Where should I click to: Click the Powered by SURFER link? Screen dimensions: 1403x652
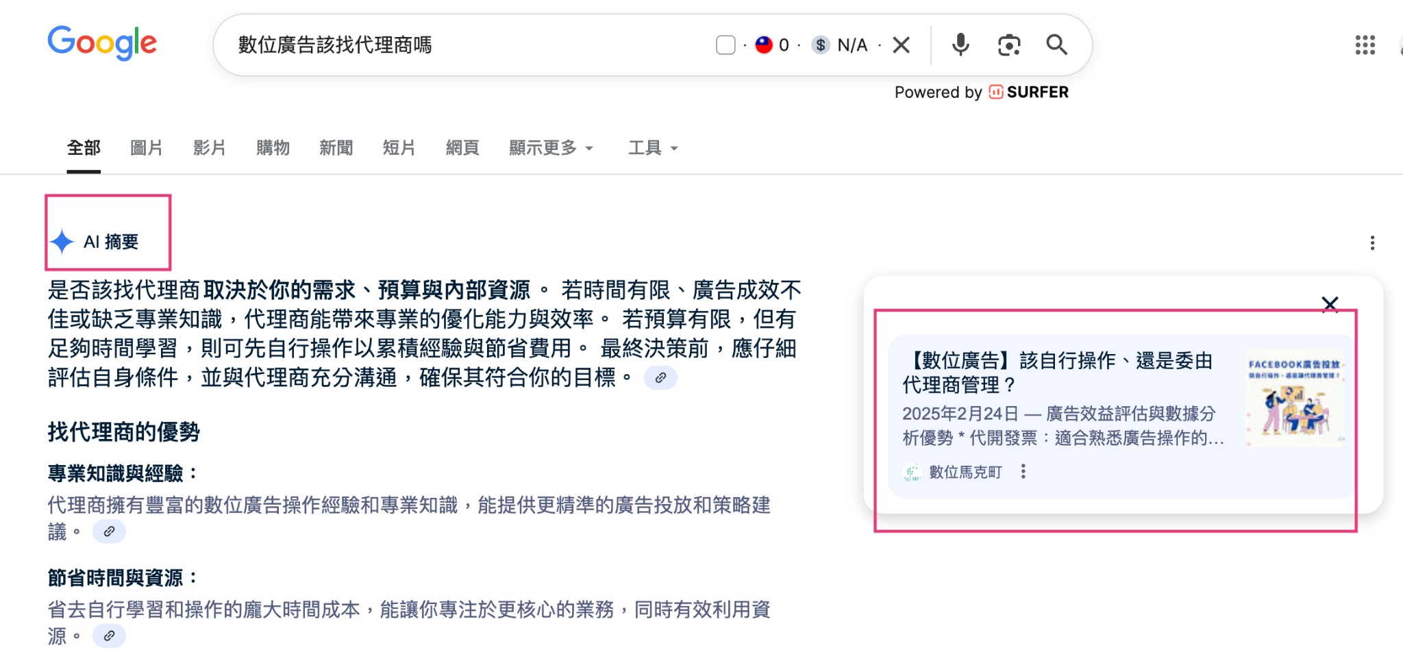coord(981,91)
